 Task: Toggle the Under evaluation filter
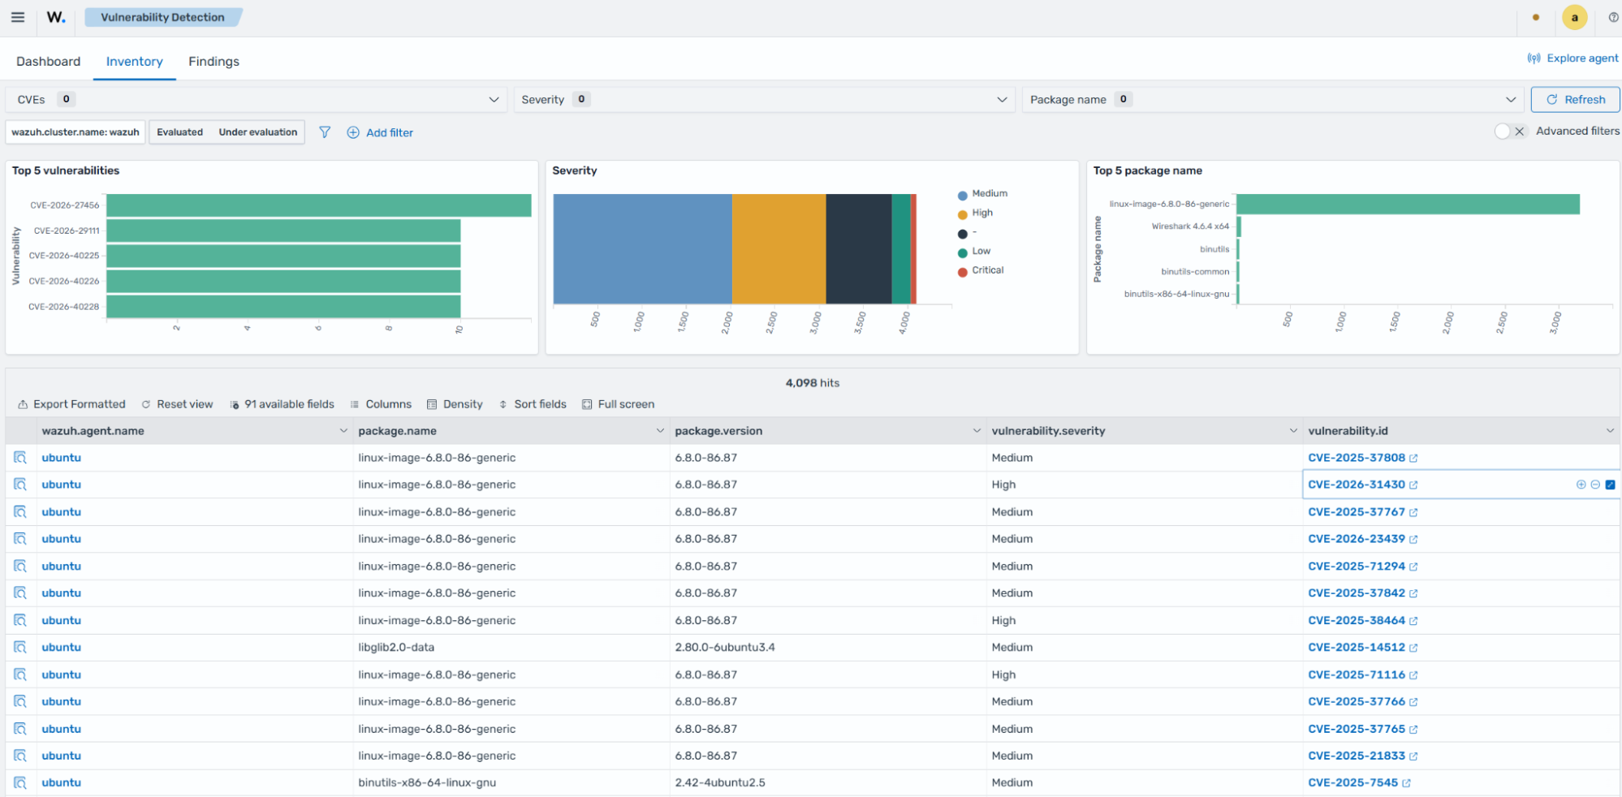pos(257,132)
